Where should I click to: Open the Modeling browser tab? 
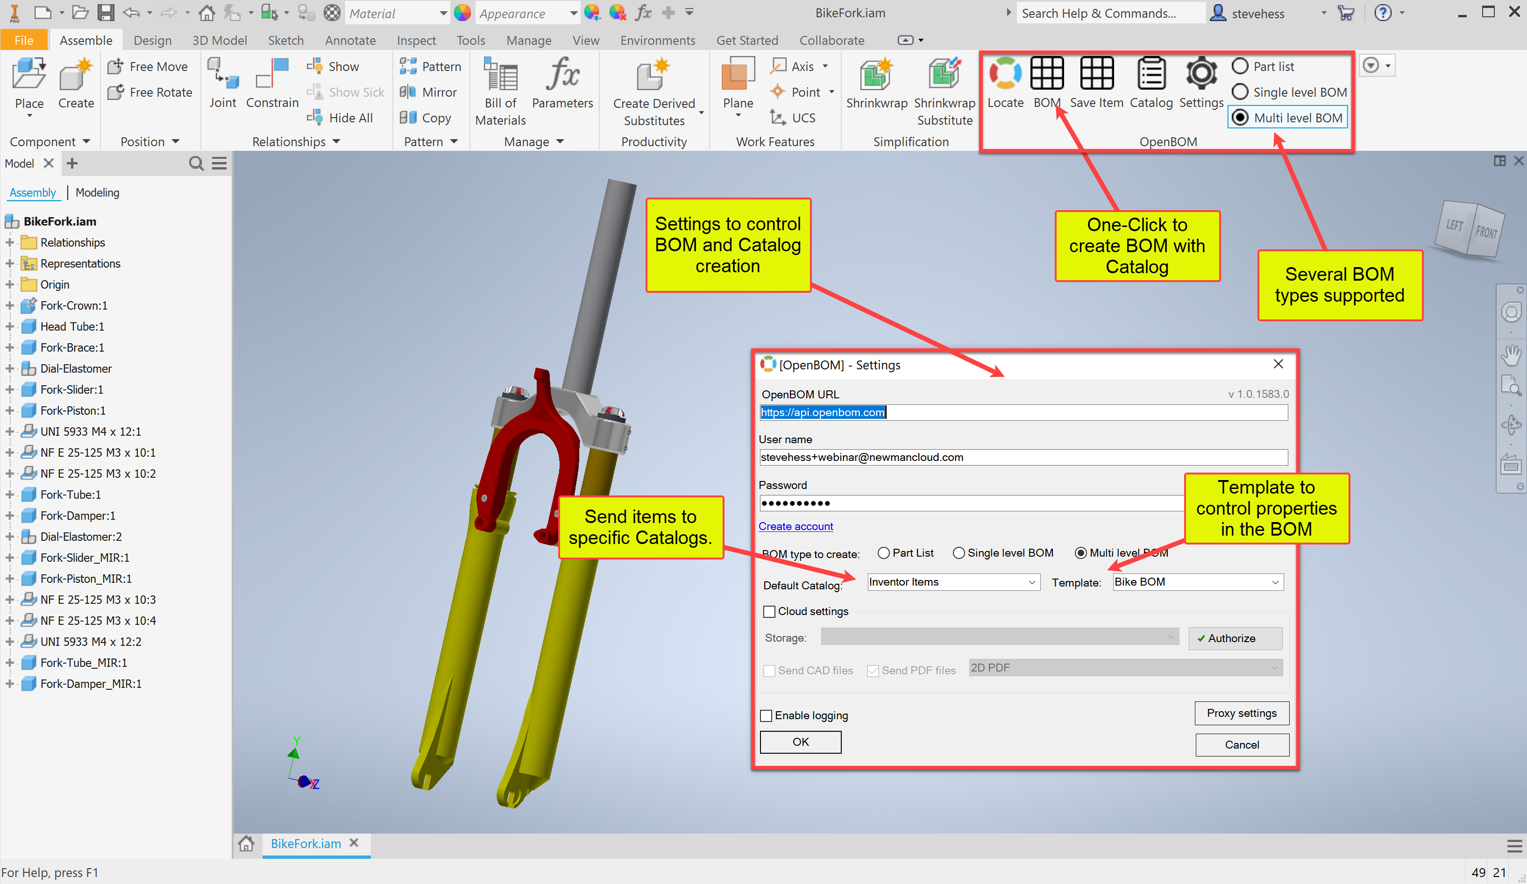coord(97,193)
